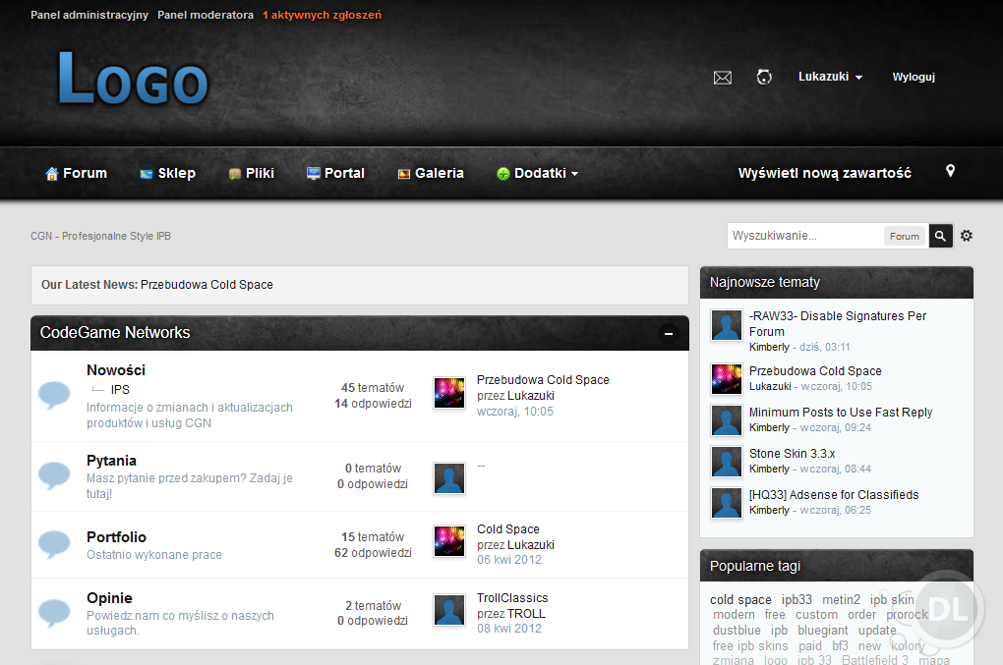Go to the Sklep navigation tab
Screen dimensions: 1003x665
click(x=167, y=173)
